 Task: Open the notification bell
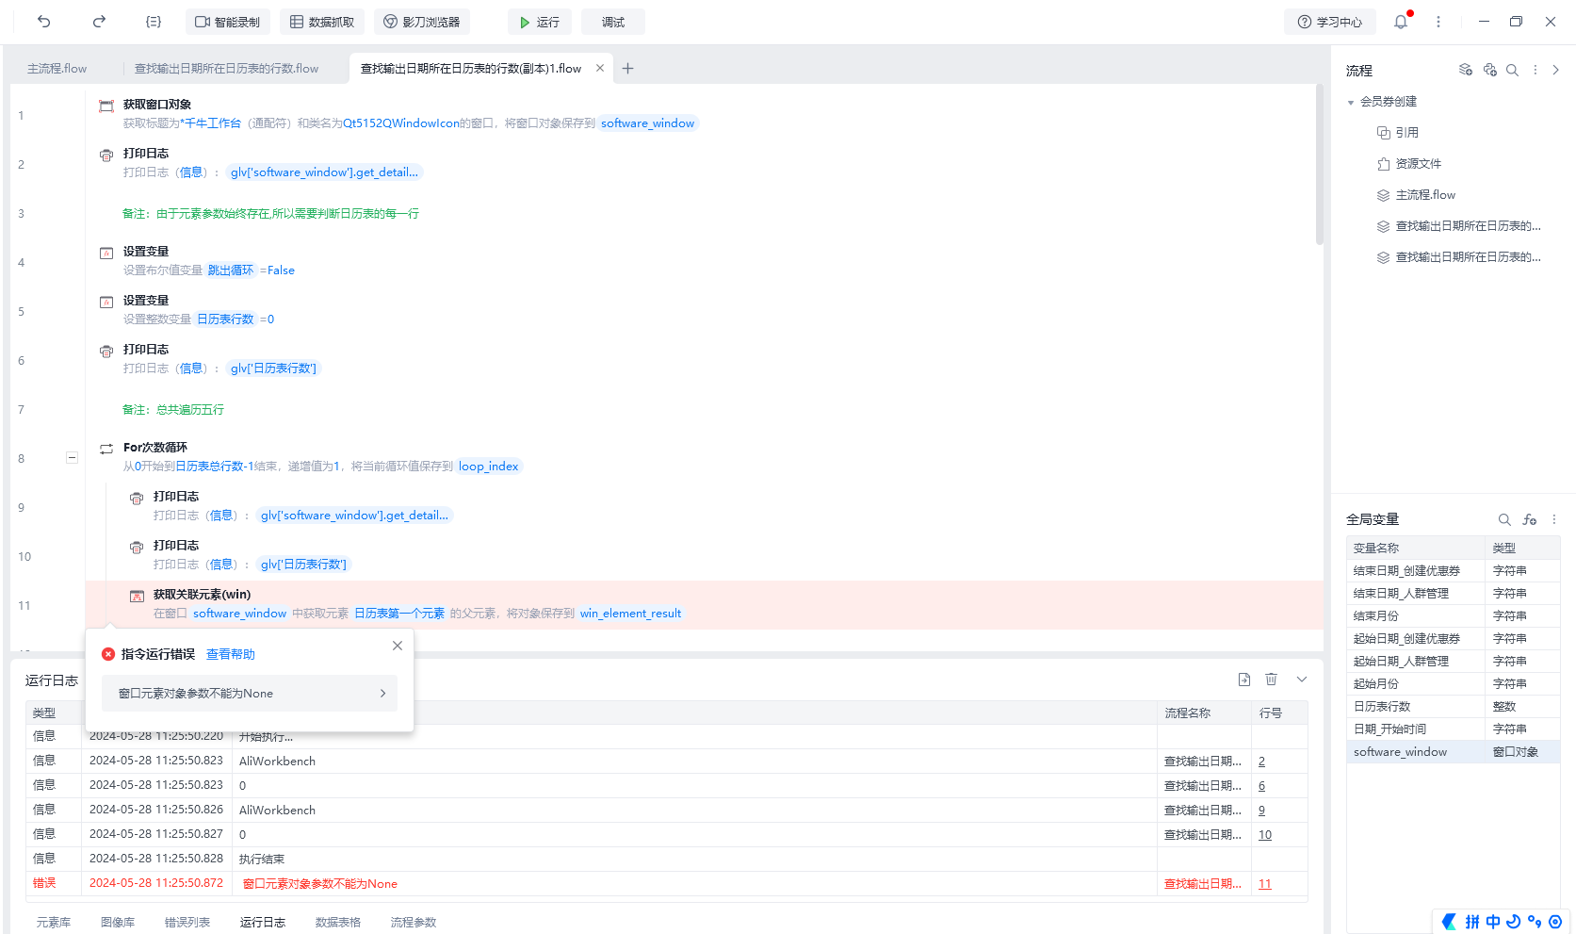[x=1401, y=22]
